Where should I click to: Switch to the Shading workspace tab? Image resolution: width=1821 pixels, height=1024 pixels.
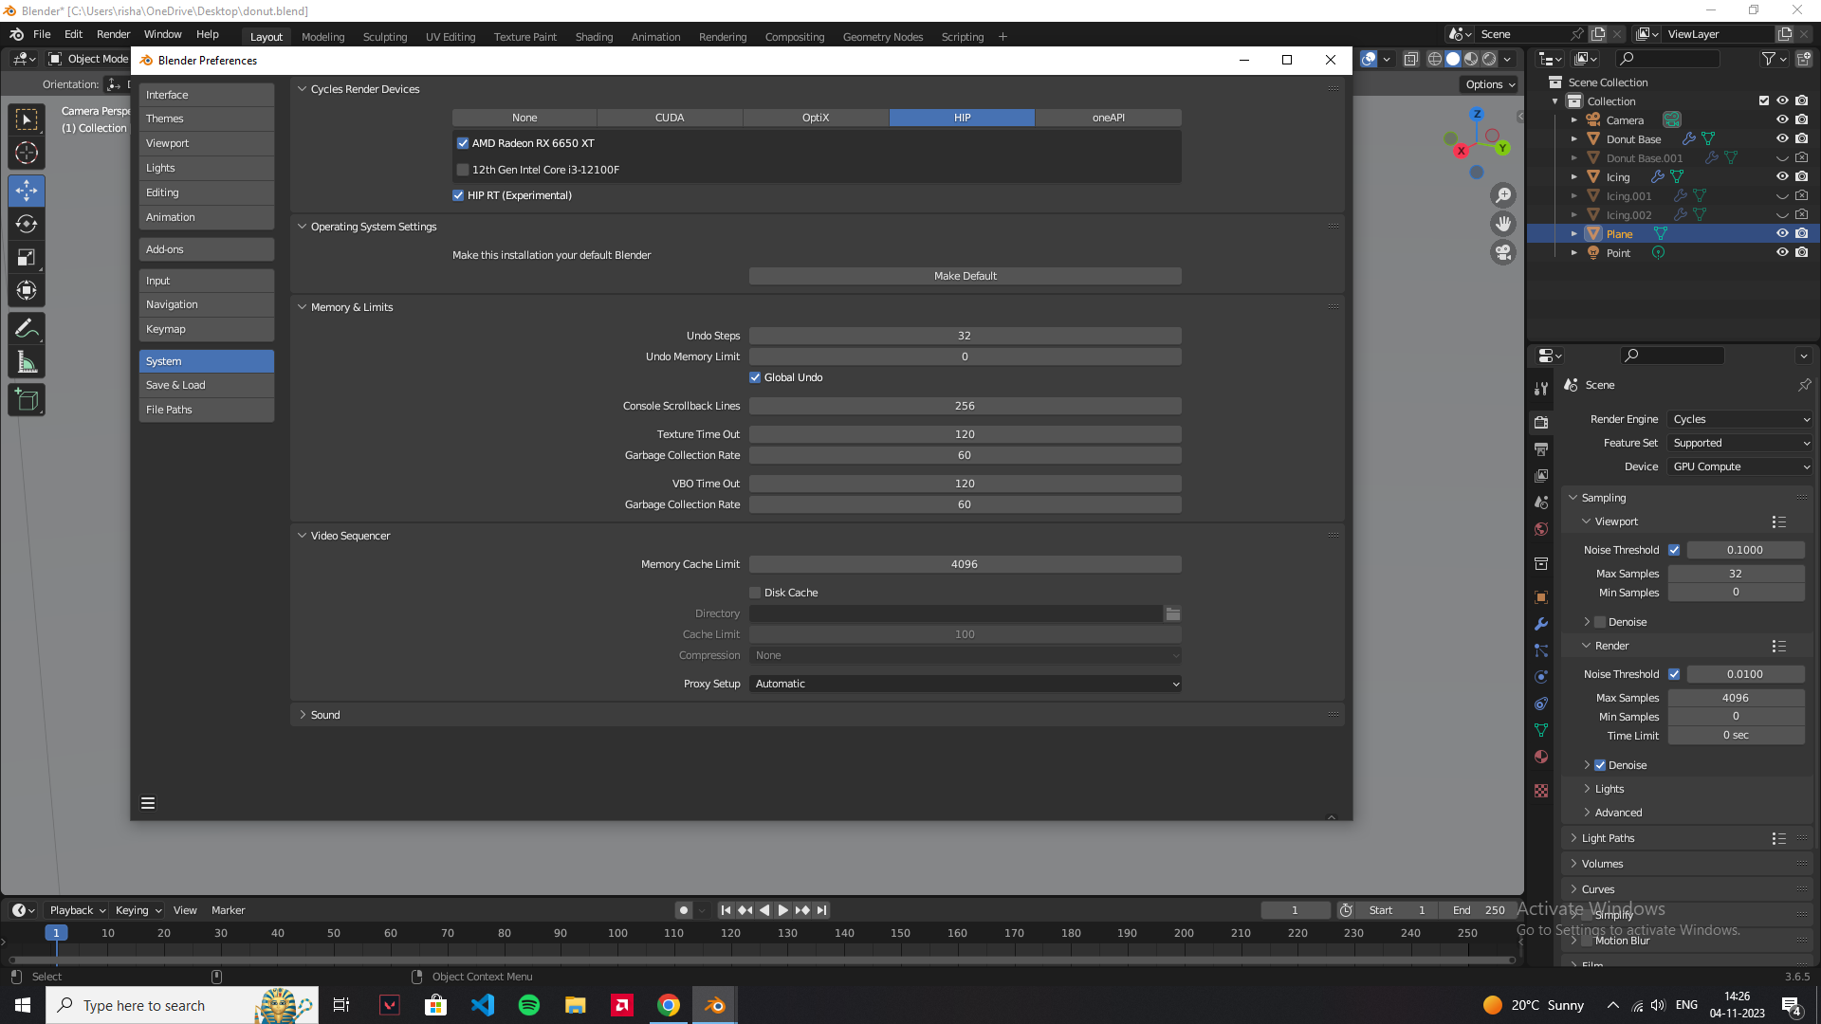click(594, 37)
